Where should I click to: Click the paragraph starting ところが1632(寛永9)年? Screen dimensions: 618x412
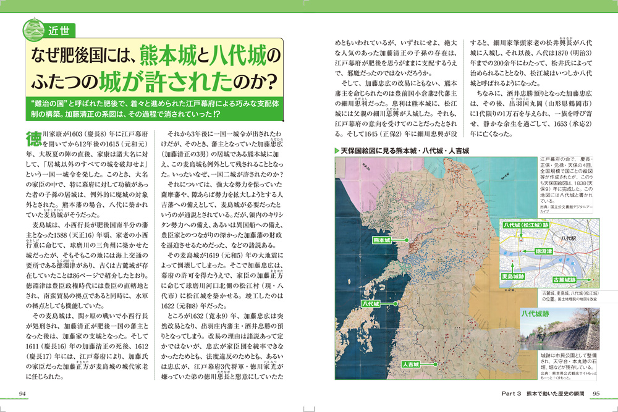(x=222, y=347)
